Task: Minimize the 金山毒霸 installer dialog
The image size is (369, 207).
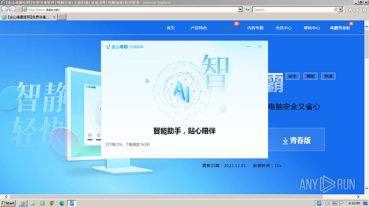Action: 248,47
